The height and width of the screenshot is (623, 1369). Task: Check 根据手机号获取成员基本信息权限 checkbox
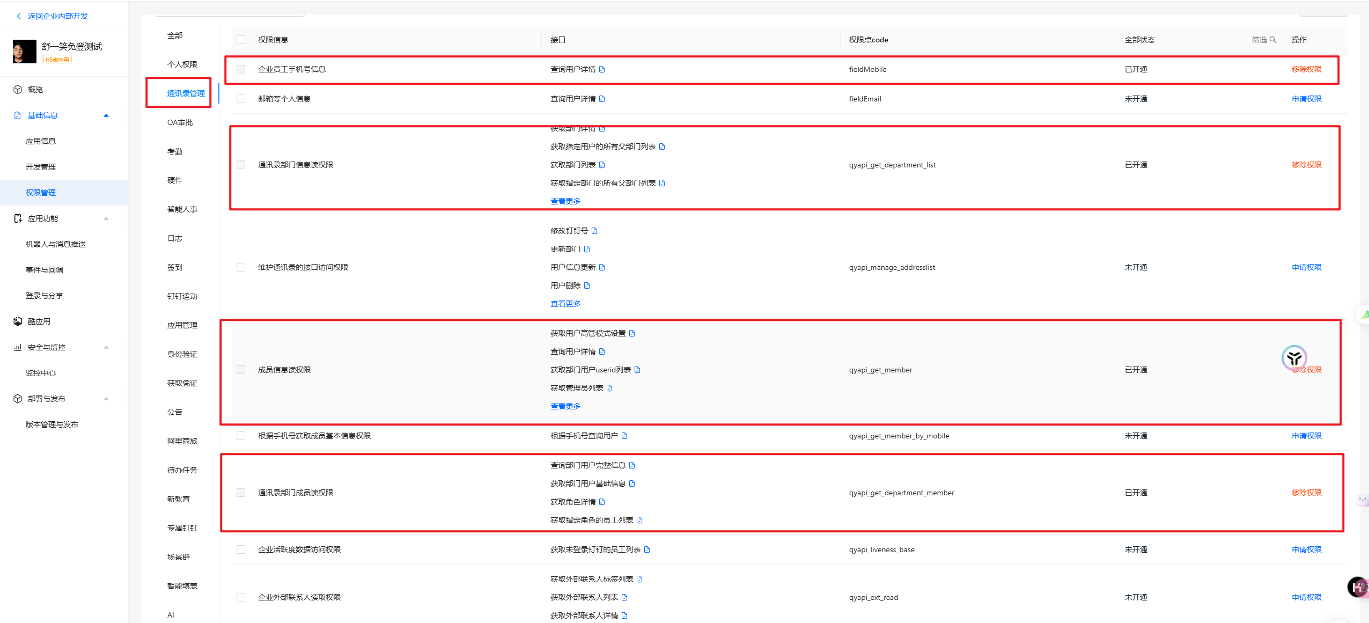[241, 436]
